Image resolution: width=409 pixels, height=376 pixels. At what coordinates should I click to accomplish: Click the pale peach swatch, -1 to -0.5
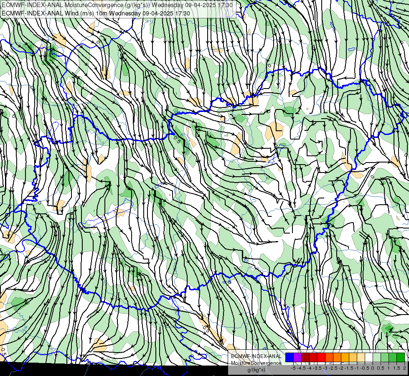click(x=361, y=358)
